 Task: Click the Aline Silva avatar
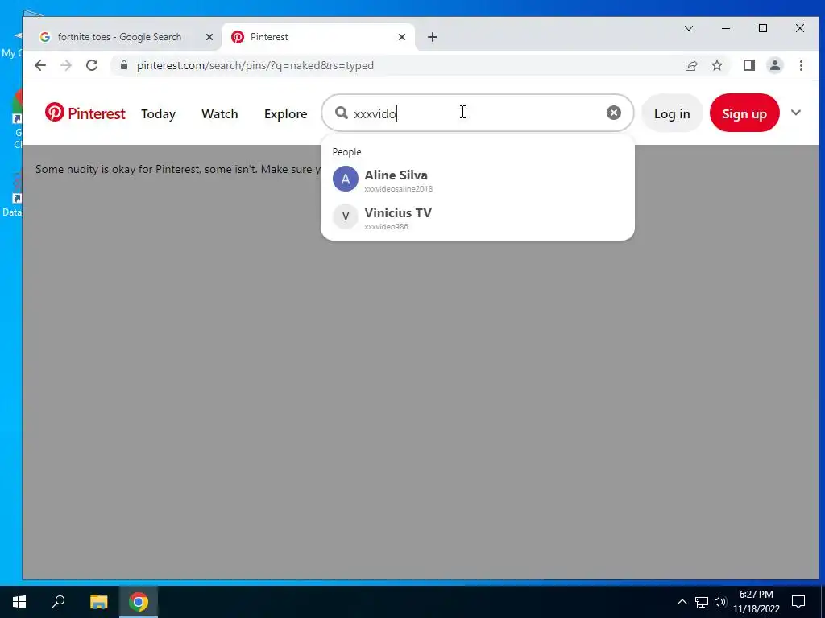point(345,179)
